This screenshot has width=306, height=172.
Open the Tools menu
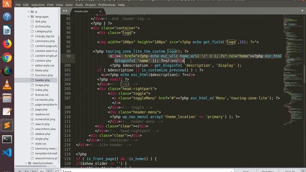pos(79,5)
